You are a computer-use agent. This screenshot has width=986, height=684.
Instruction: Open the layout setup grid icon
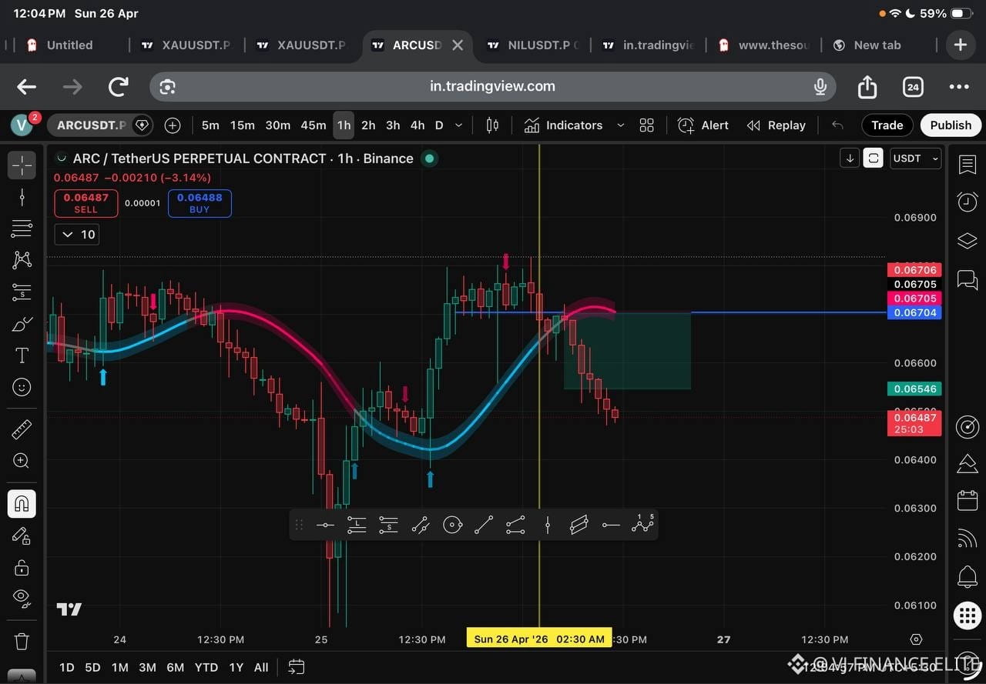647,125
